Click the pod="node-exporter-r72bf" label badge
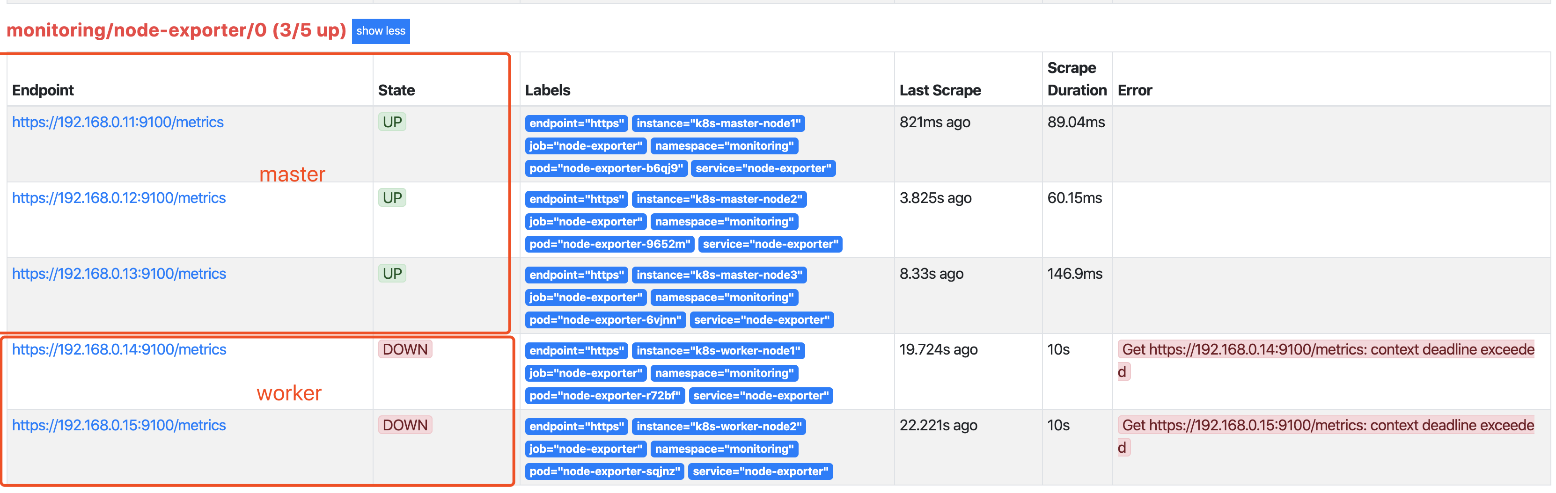This screenshot has width=1556, height=493. tap(605, 396)
